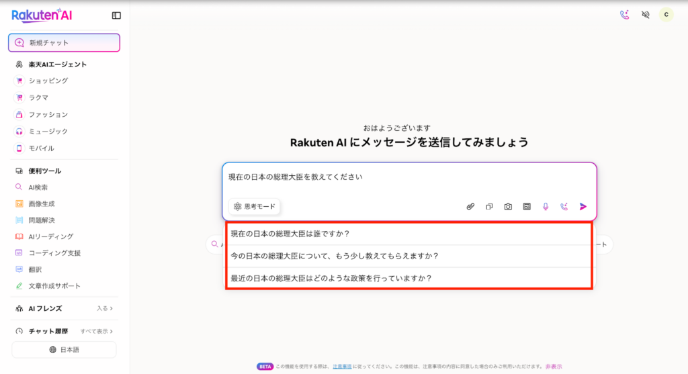
Task: Show all chat history via すべて表示
Action: (96, 331)
